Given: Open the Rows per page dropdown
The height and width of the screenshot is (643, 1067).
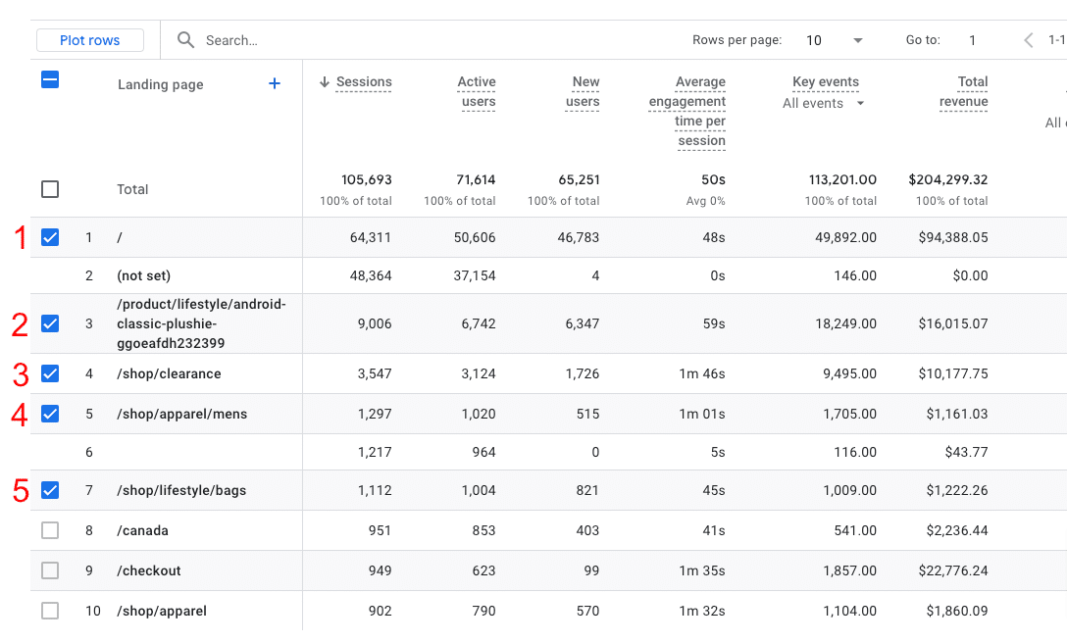Looking at the screenshot, I should [x=836, y=40].
